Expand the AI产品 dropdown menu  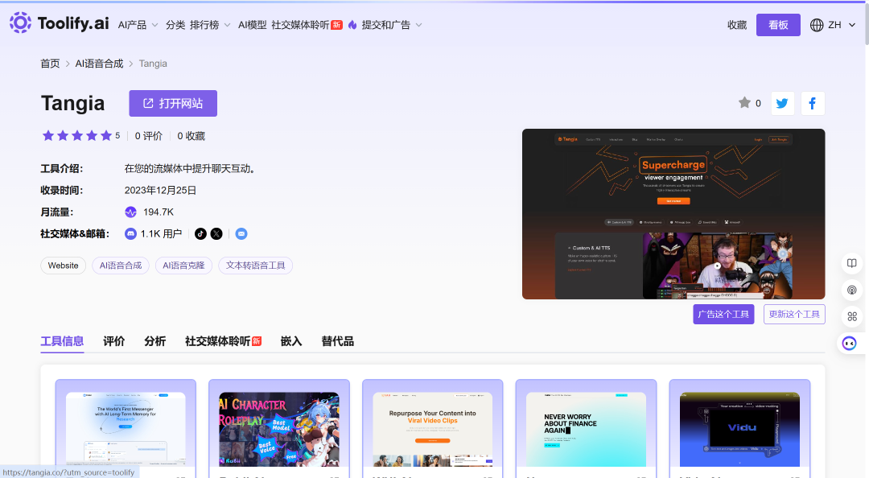click(138, 25)
